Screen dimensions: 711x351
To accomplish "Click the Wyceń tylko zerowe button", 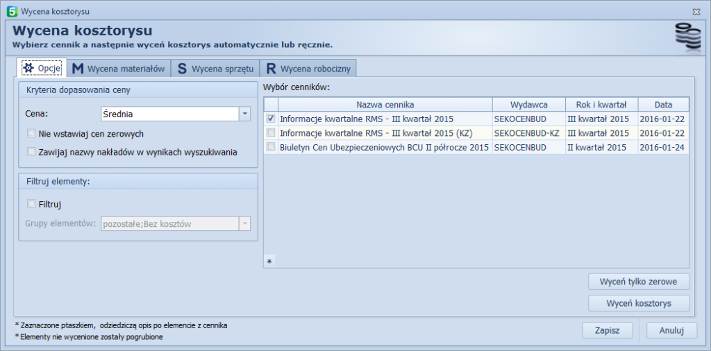I will 639,282.
